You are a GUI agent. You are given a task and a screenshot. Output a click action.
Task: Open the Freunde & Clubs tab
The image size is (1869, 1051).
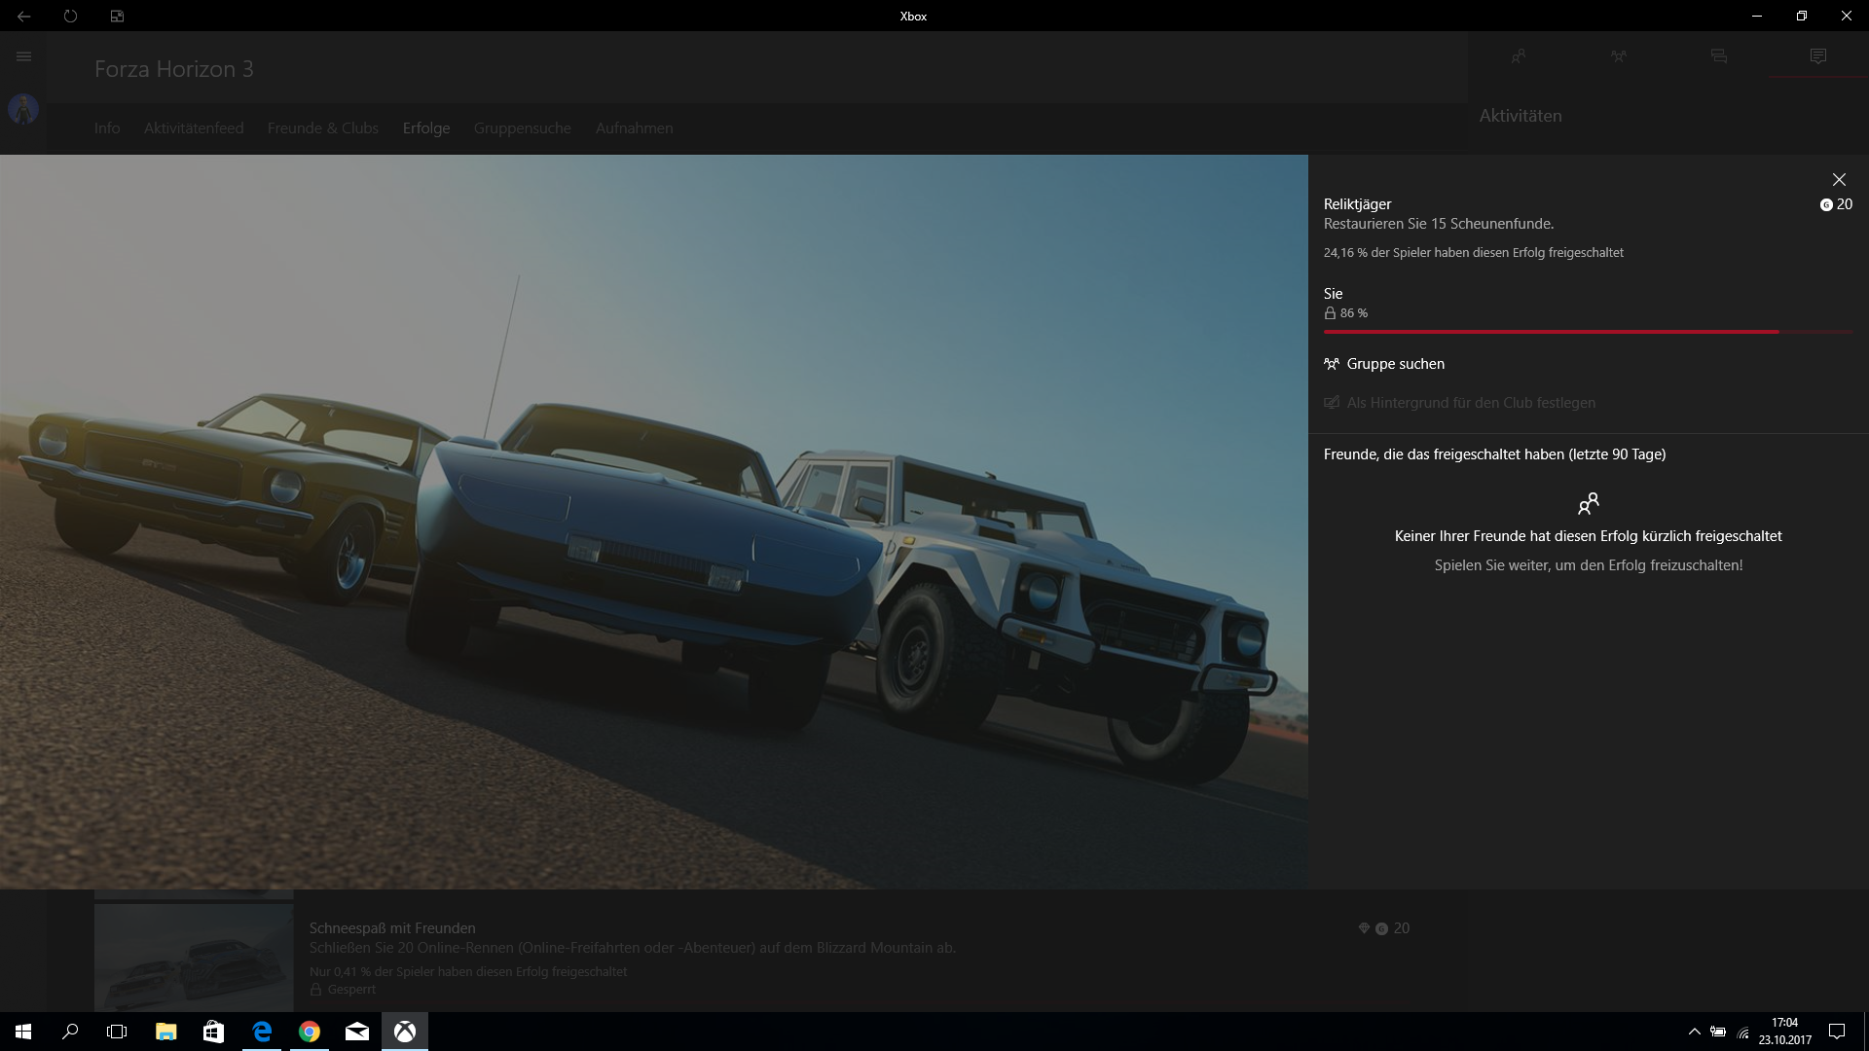click(x=323, y=128)
